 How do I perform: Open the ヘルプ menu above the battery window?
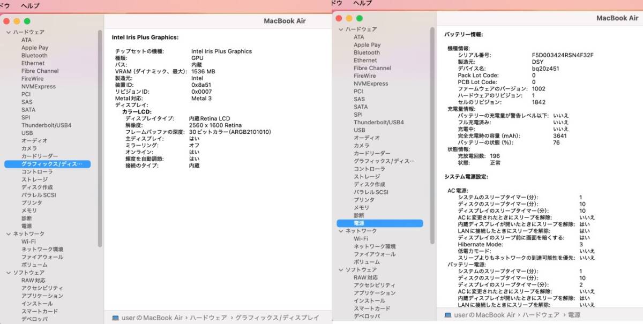coord(362,3)
